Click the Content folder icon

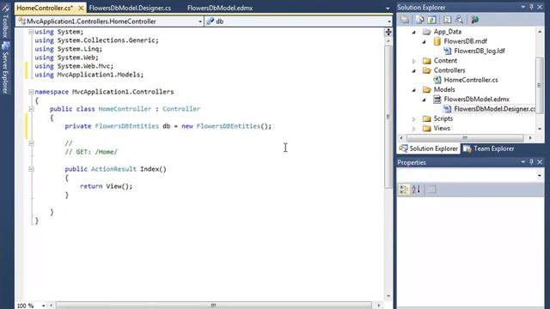(x=427, y=61)
